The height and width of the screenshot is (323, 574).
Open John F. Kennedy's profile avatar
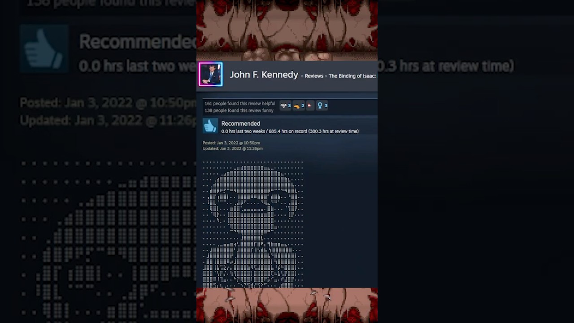pos(211,74)
